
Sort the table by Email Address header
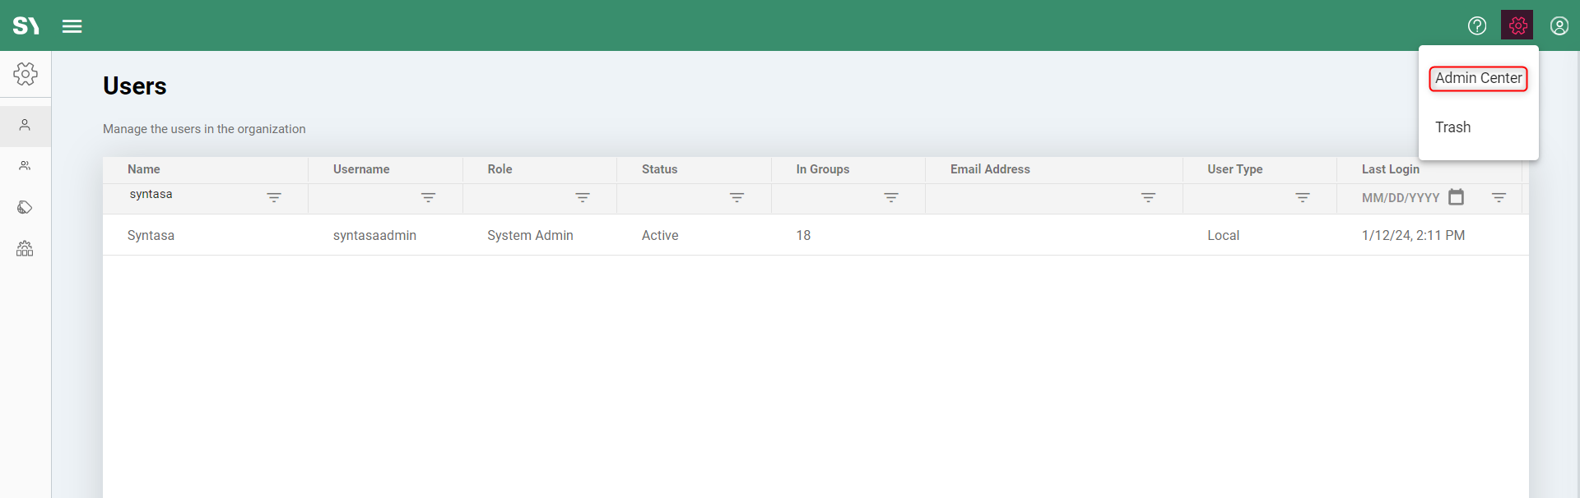click(990, 169)
